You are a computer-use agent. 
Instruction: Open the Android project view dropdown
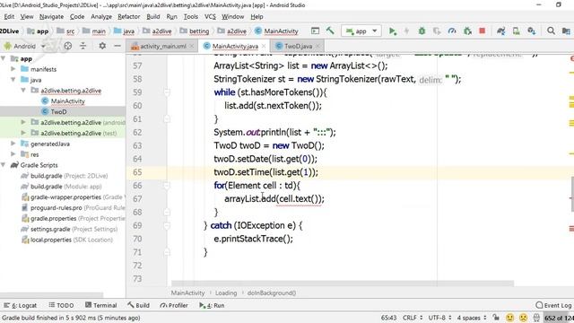click(24, 46)
